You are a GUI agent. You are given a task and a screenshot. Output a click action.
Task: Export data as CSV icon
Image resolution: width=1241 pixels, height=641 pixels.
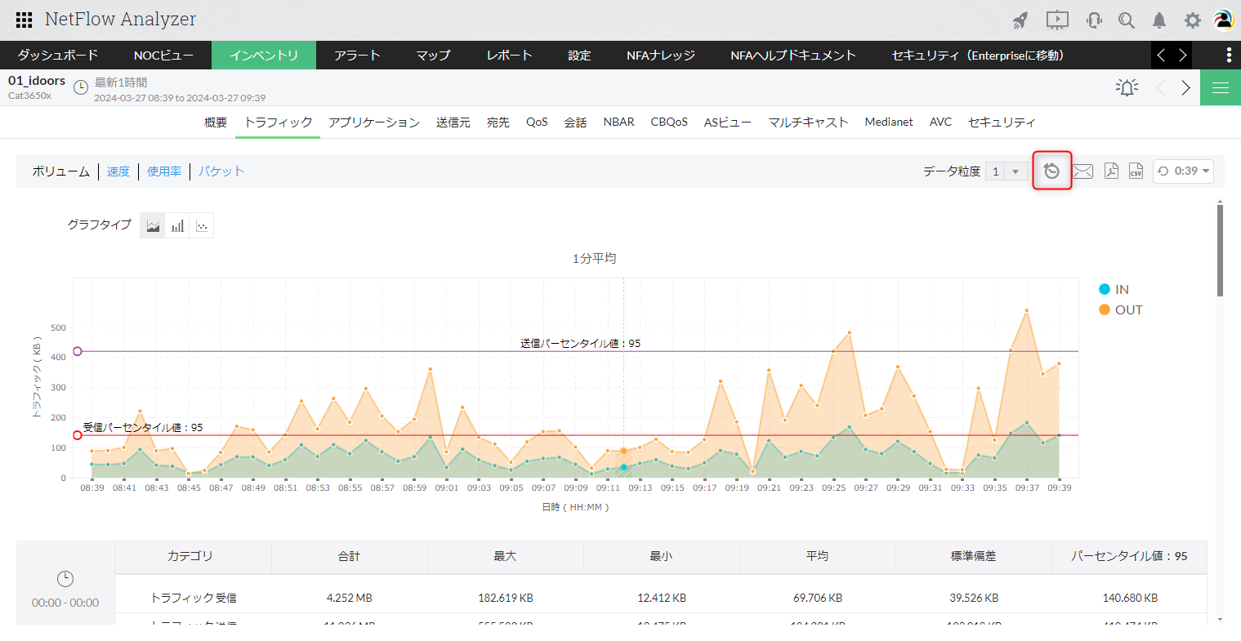(1136, 171)
